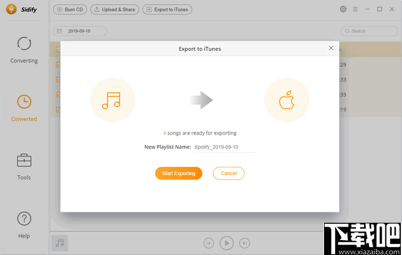Click the Upload & Share button
The image size is (402, 255).
(114, 9)
